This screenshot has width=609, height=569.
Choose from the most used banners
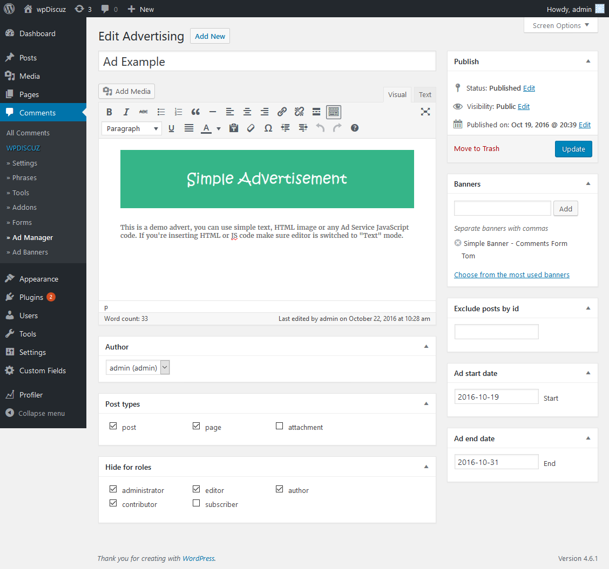[511, 275]
